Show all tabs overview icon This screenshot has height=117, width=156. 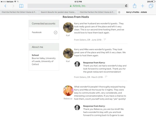pyautogui.click(x=151, y=6)
